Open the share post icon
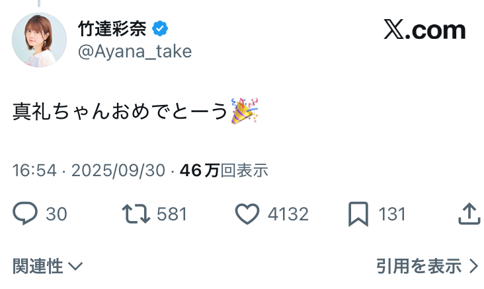 (x=468, y=212)
